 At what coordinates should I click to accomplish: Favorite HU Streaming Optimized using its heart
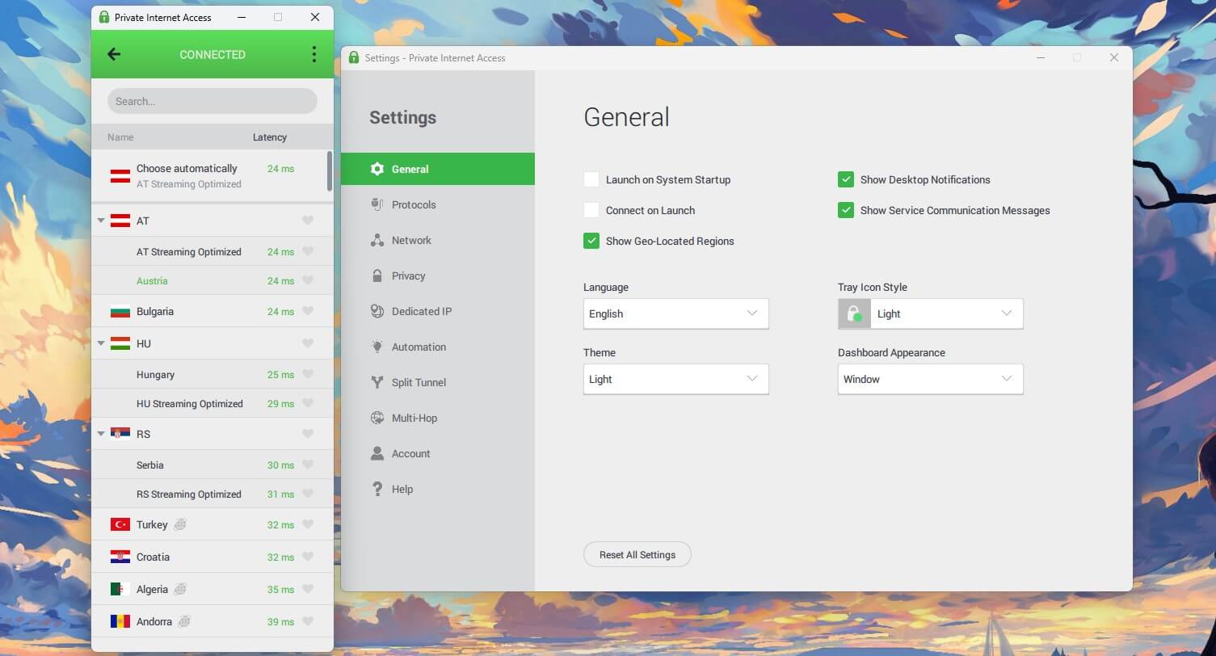point(308,403)
